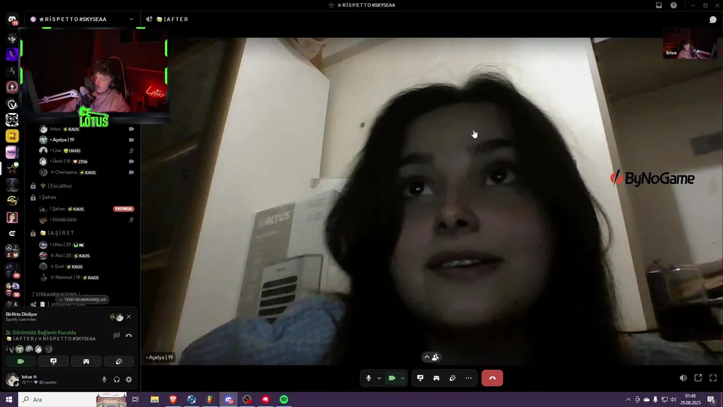The width and height of the screenshot is (723, 407).
Task: Deafen with headphones icon in user panel
Action: pos(116,380)
